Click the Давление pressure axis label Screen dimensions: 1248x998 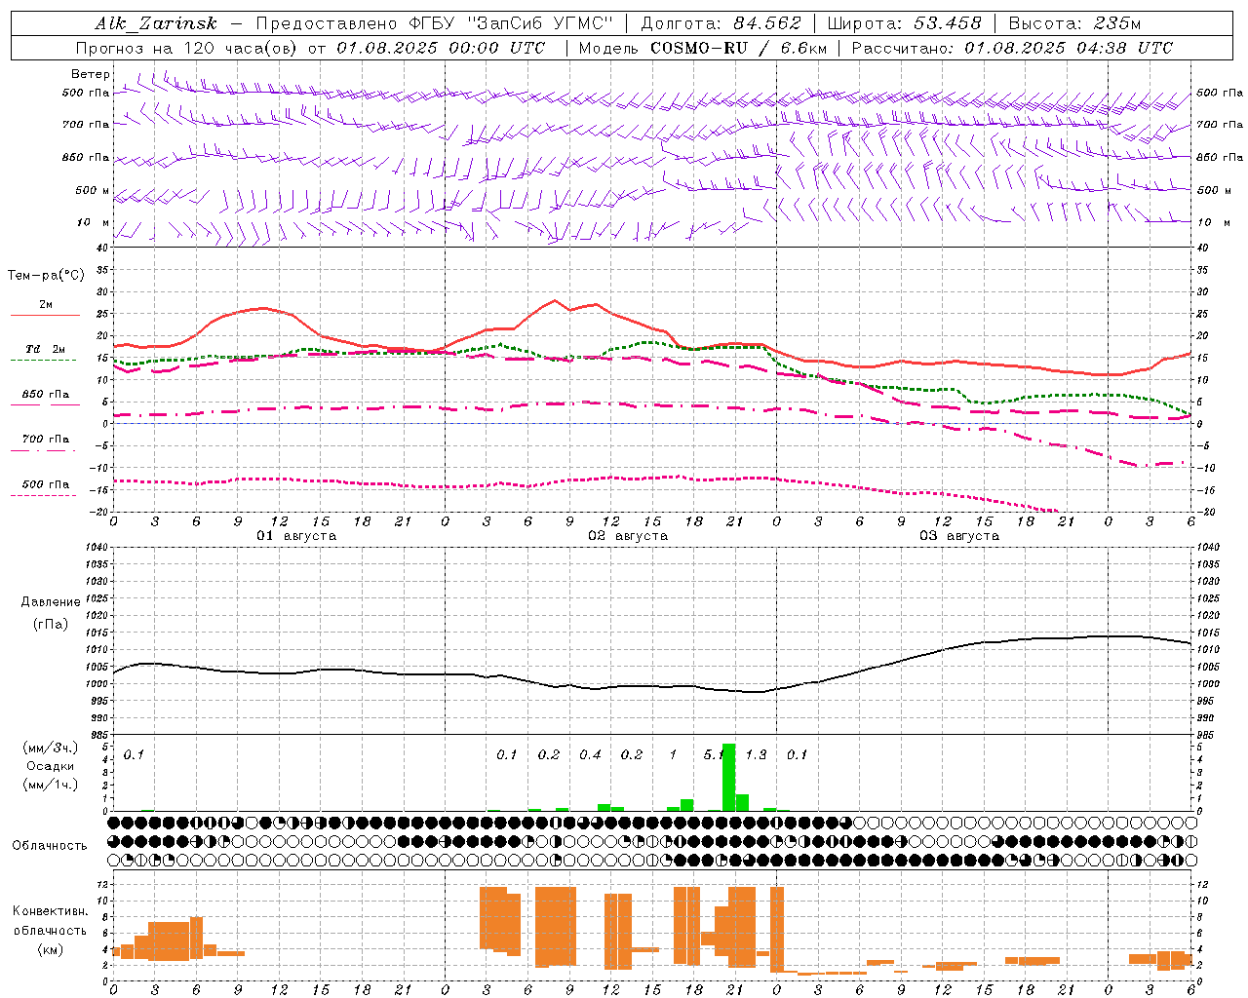coord(51,602)
